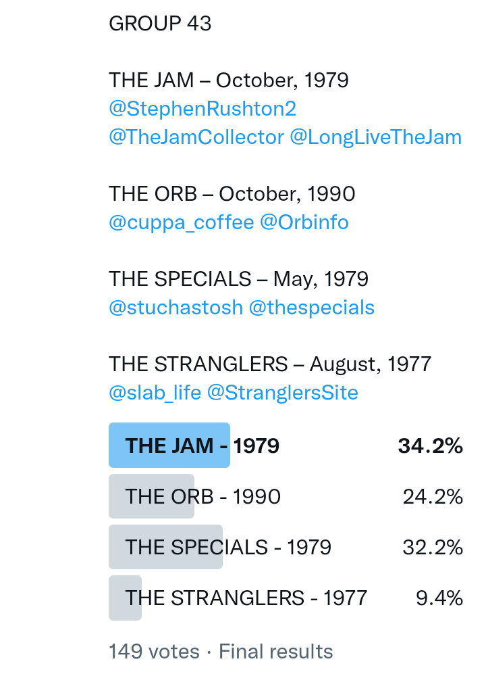Click the @slab_life mention

[155, 393]
